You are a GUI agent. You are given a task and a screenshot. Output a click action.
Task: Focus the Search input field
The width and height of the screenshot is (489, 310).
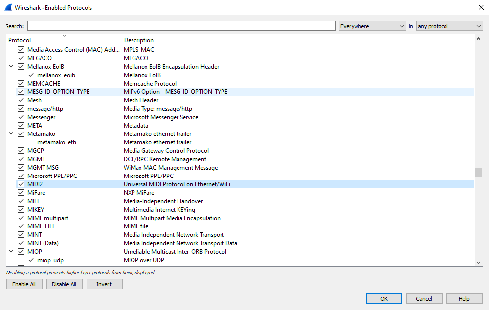181,26
